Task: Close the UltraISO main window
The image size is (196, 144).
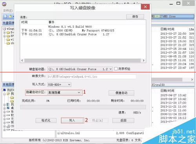Action: point(188,3)
